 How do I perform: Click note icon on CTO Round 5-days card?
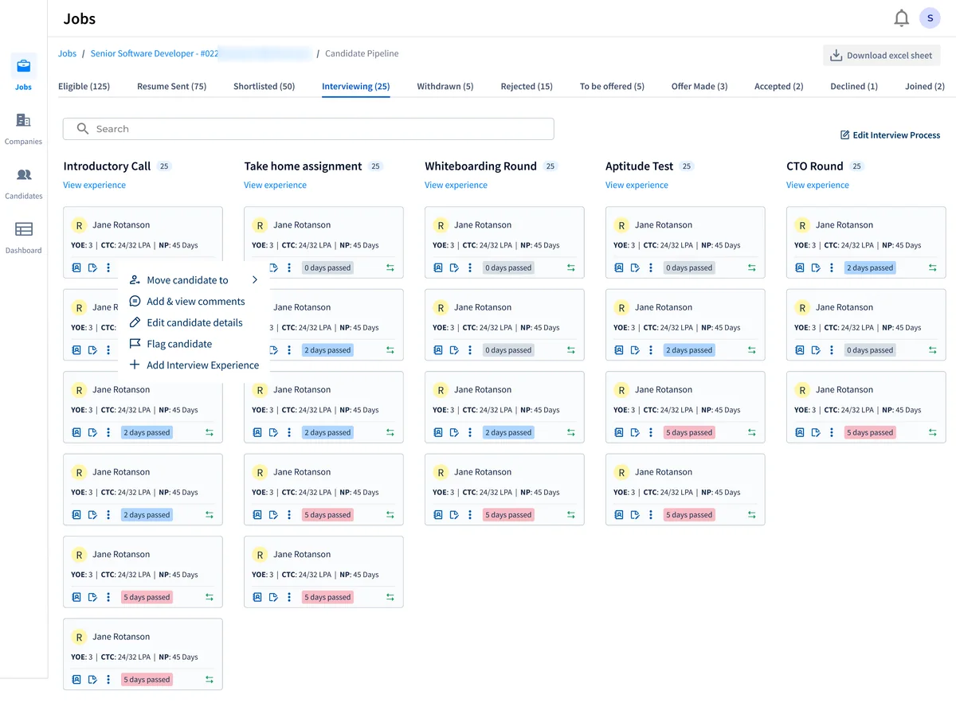point(816,433)
